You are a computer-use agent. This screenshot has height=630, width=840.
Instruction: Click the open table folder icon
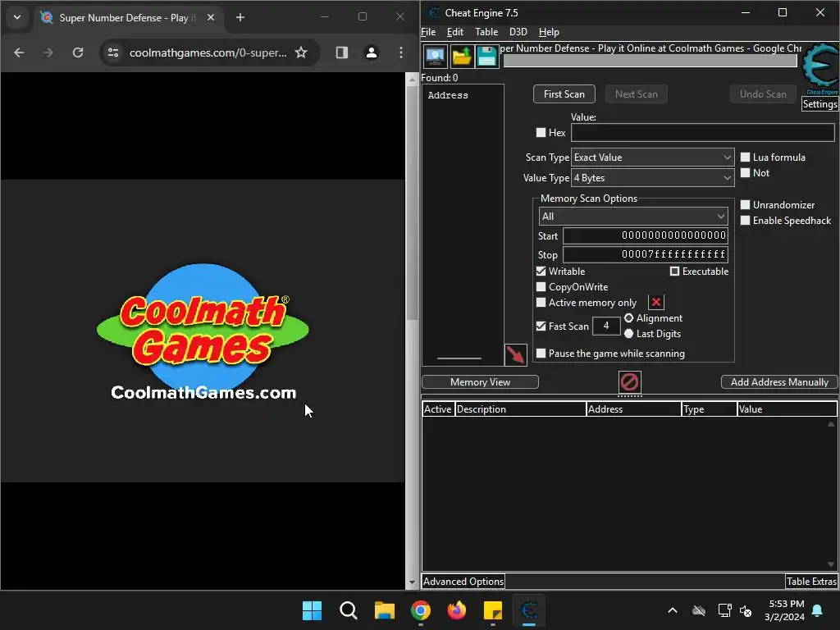pos(461,56)
